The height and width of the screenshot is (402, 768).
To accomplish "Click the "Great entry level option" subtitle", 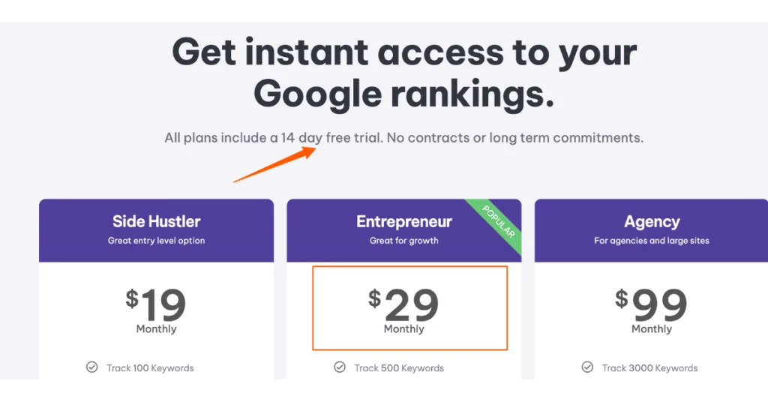I will click(156, 241).
